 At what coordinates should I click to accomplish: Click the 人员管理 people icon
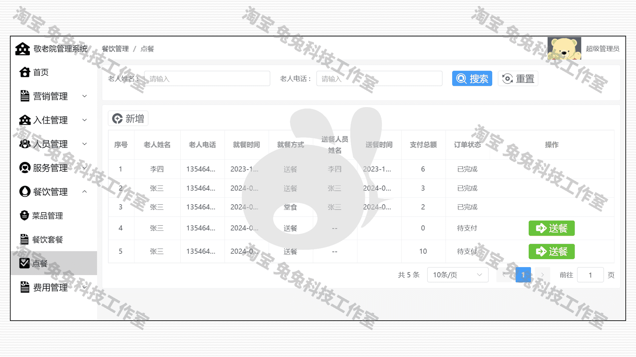coord(25,144)
